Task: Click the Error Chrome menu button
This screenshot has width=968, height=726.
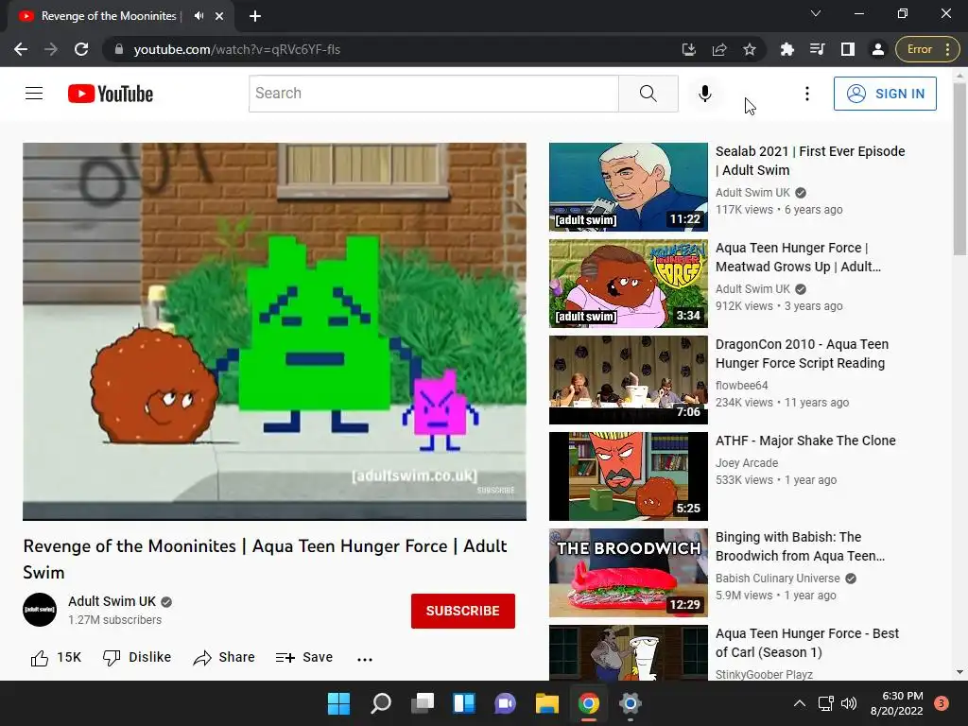Action: (x=928, y=49)
